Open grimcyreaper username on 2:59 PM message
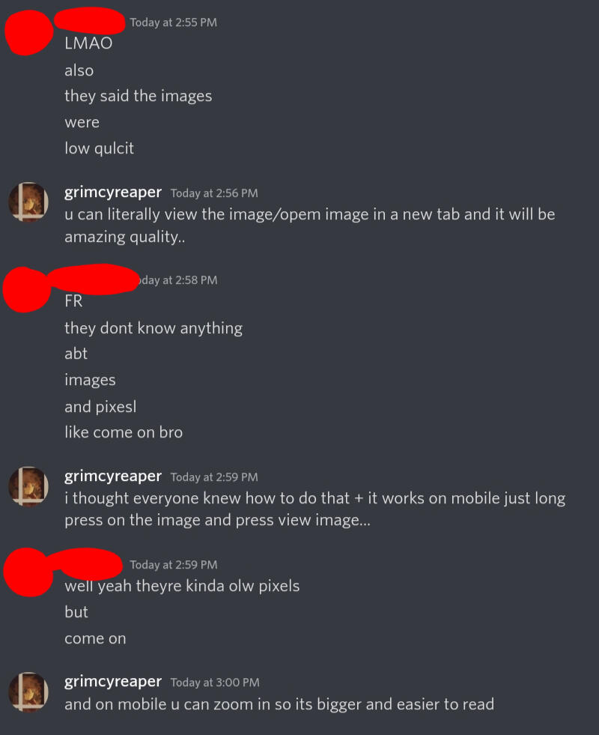The image size is (599, 735). [113, 476]
